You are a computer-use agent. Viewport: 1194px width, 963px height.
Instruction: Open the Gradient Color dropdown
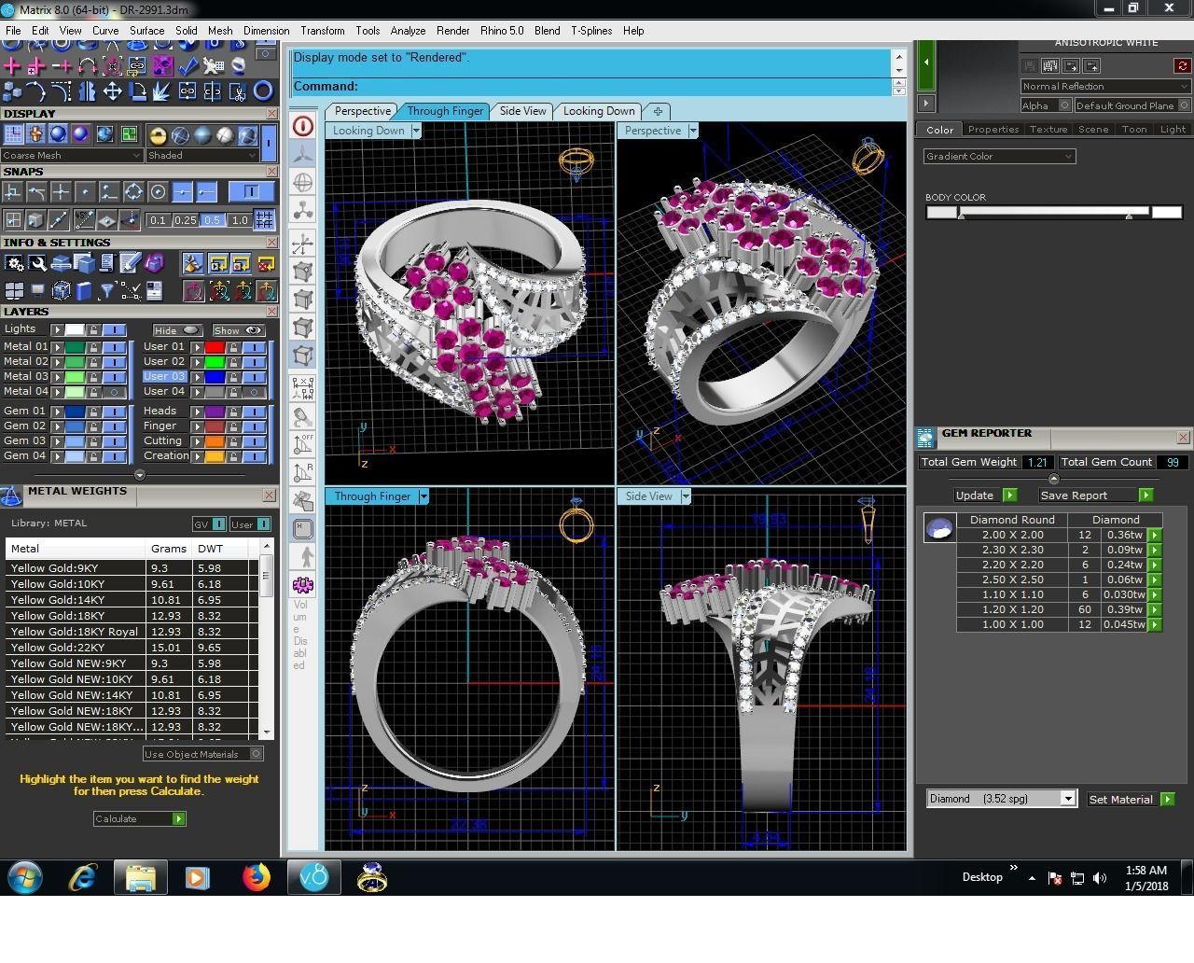tap(999, 157)
